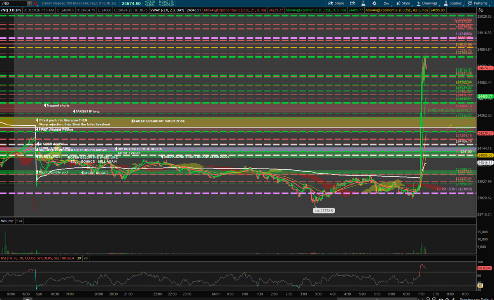Click the 24674.25 last price bubble on axis

[x=485, y=68]
